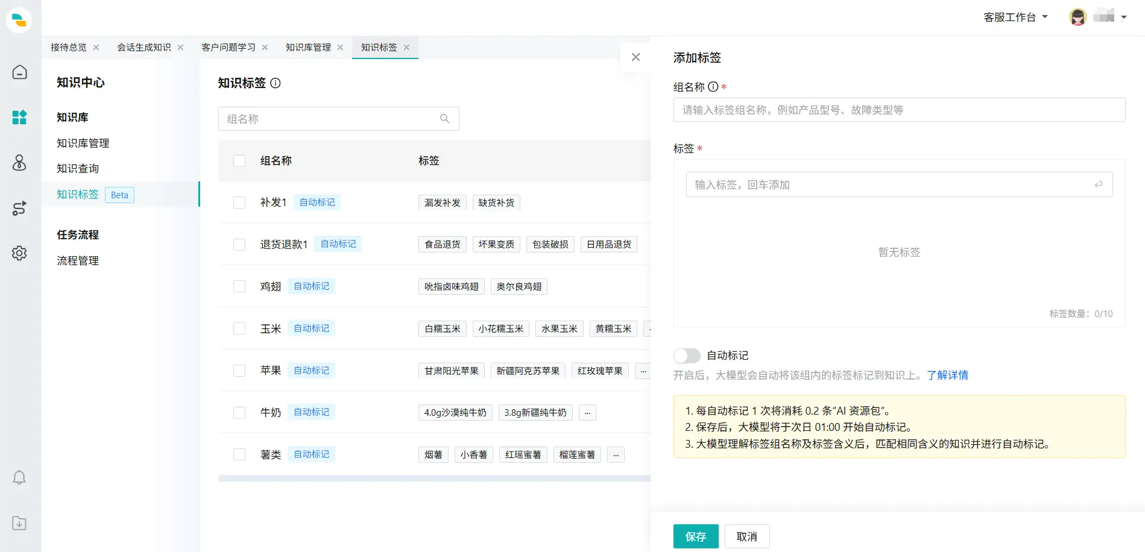Close the 客户问题学习 tab
The width and height of the screenshot is (1145, 552).
tap(265, 48)
